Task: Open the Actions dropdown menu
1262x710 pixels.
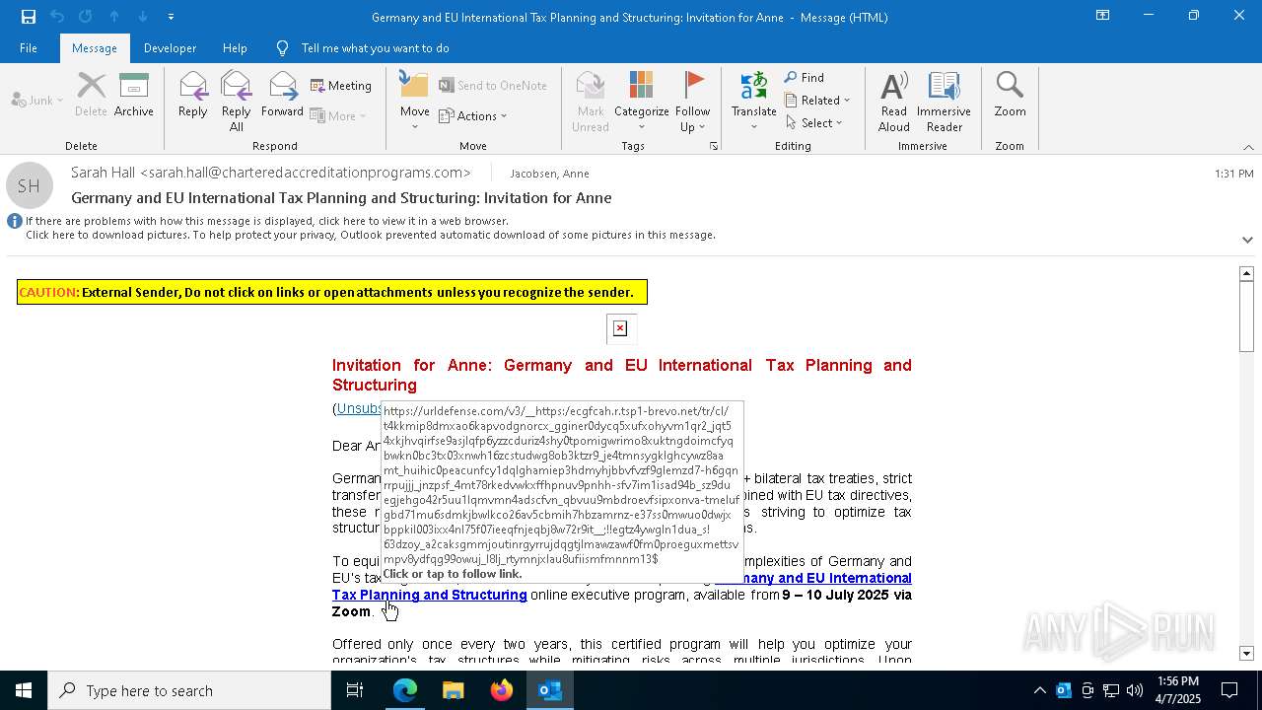Action: [473, 116]
